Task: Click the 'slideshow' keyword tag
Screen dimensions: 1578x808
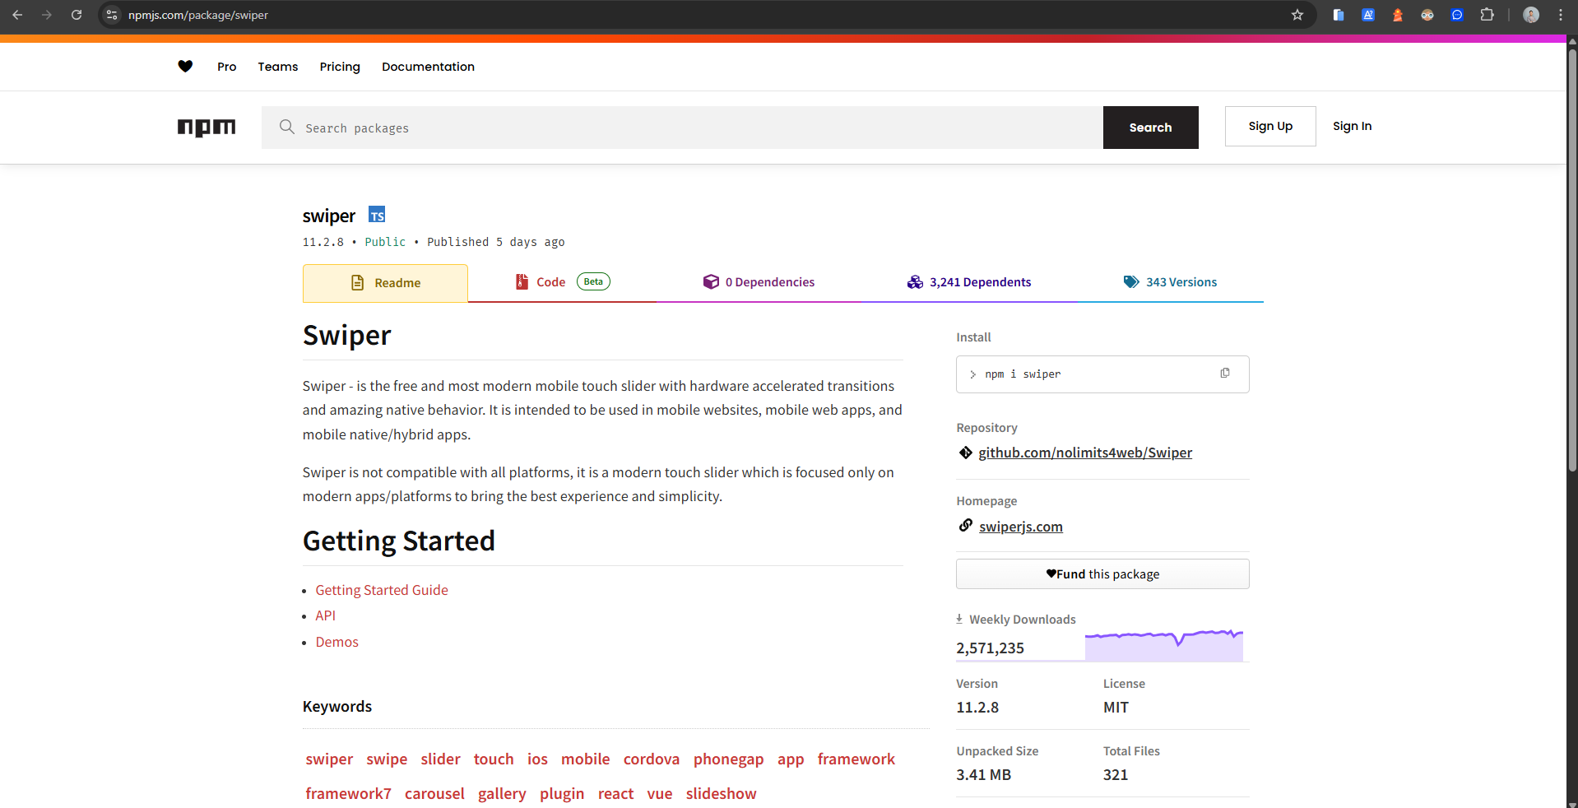Action: [721, 793]
